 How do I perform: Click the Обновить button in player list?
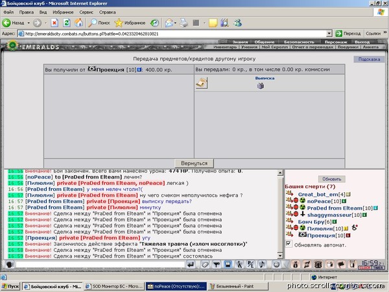click(332, 179)
